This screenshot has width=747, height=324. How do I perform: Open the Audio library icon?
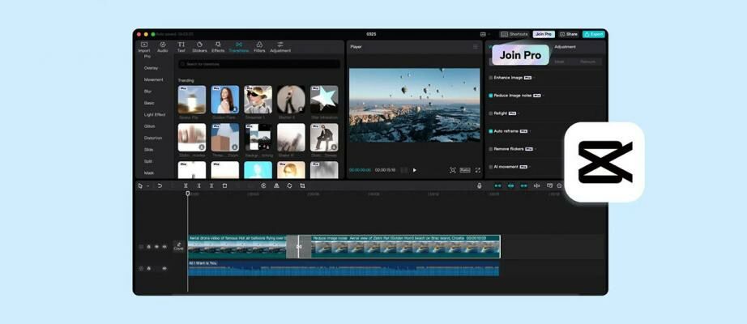(x=163, y=47)
